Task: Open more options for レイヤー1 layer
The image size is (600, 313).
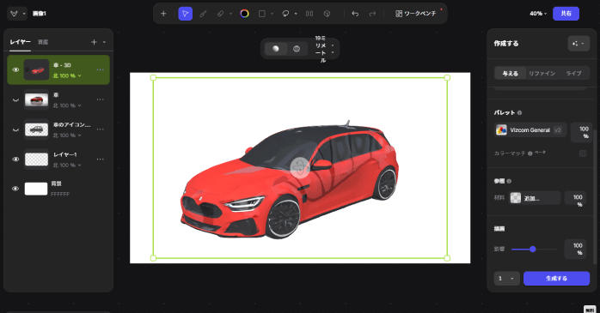Action: tap(101, 160)
